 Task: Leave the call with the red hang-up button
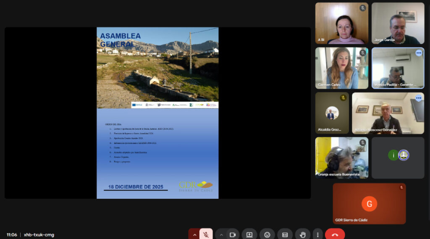click(x=335, y=234)
